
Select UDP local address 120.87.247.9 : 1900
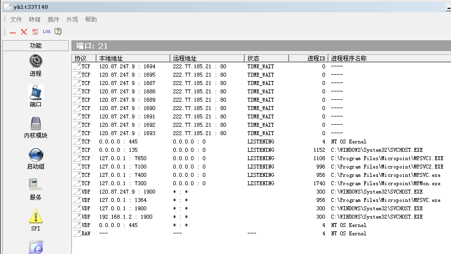127,192
